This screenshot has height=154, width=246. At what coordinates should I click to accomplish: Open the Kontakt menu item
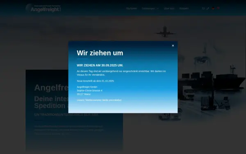pyautogui.click(x=184, y=8)
